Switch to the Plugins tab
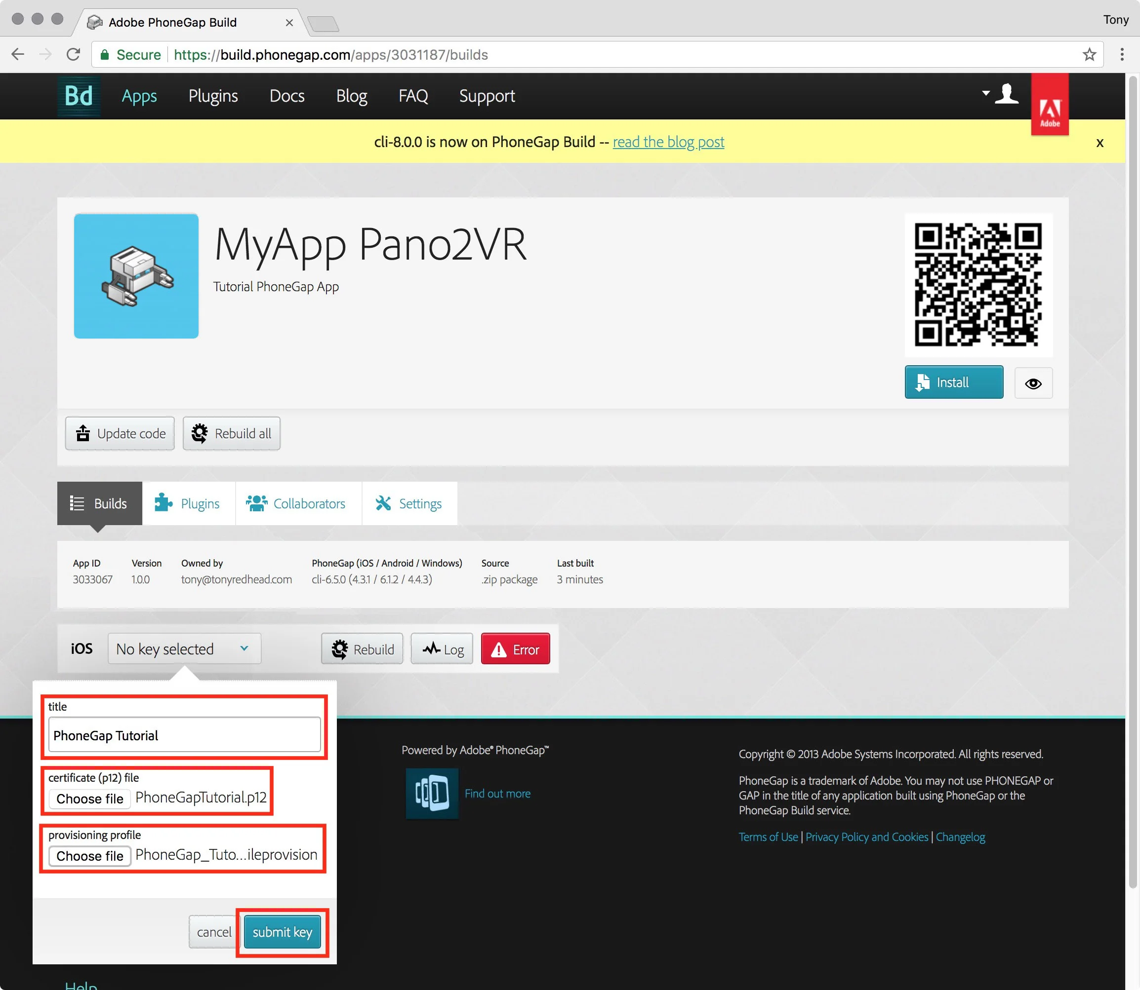Screen dimensions: 1140x990 click(189, 503)
